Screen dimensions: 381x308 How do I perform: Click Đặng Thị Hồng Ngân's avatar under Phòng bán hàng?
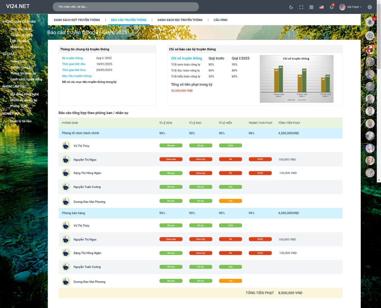66,253
